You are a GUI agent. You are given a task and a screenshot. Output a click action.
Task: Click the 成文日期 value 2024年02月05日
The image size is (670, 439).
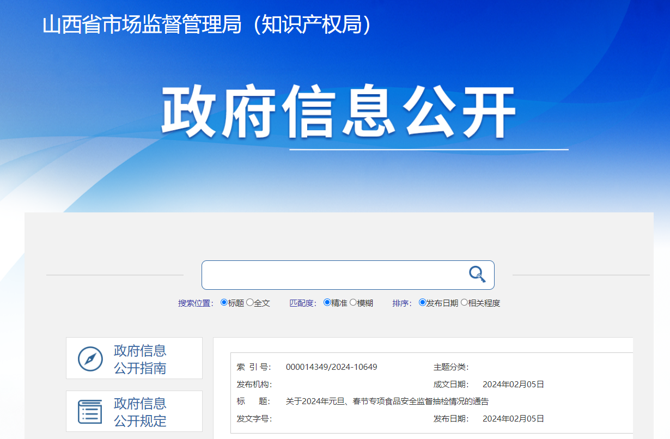point(513,385)
